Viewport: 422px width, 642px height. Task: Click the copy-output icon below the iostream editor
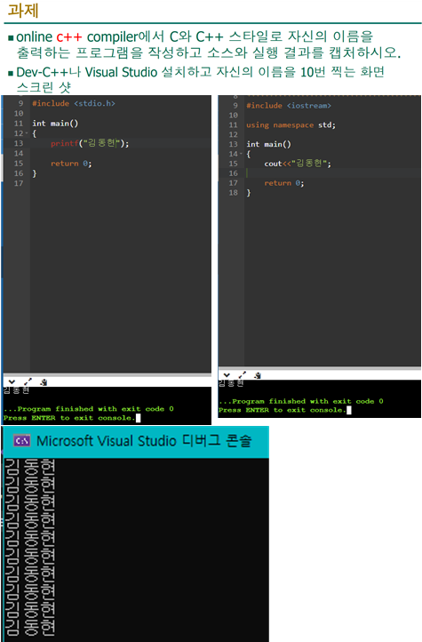coord(258,374)
